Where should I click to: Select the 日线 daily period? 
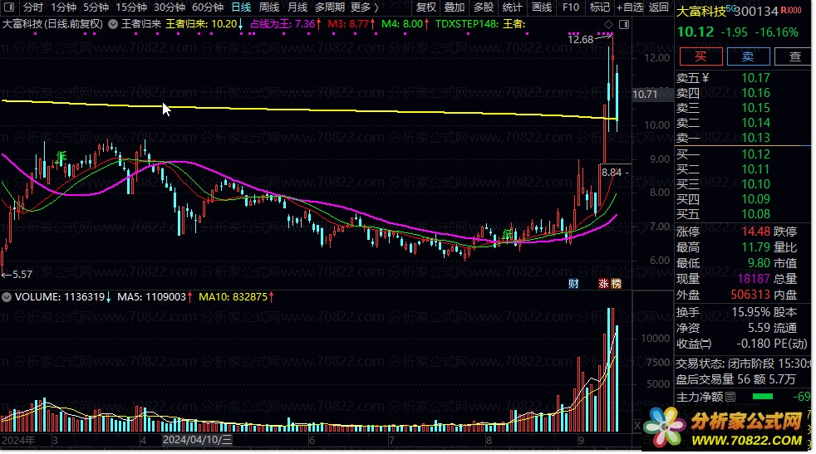pos(241,7)
